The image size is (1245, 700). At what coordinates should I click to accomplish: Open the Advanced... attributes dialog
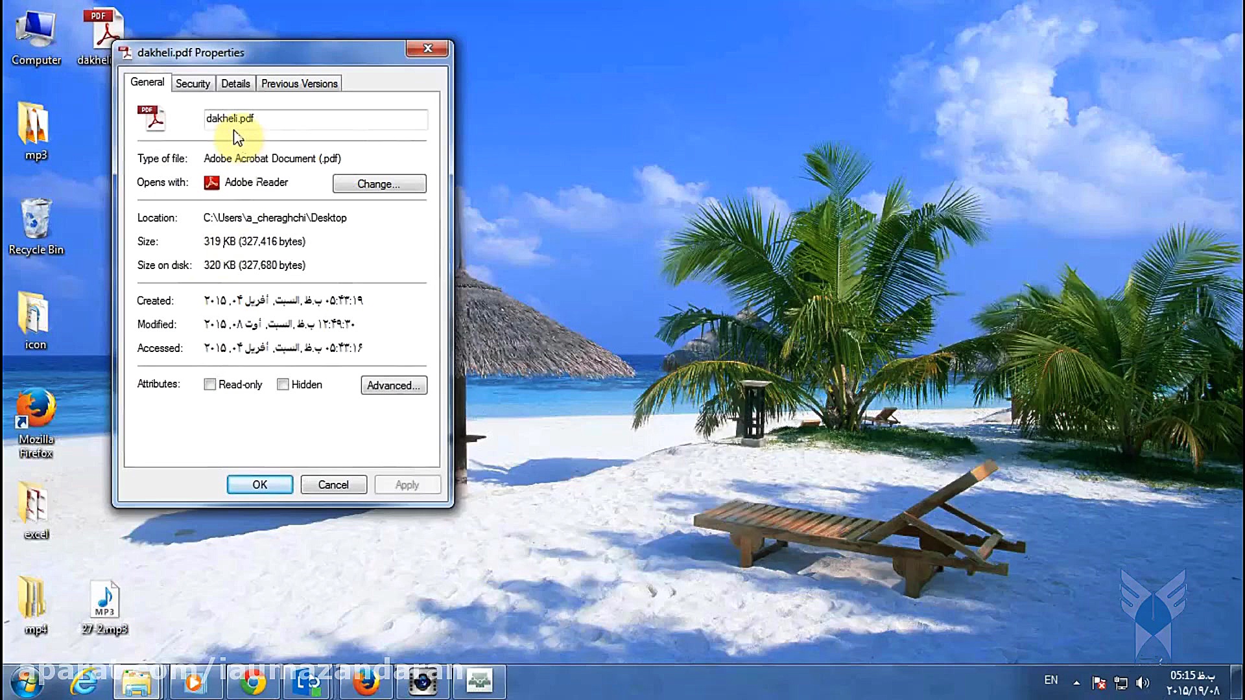pos(393,385)
